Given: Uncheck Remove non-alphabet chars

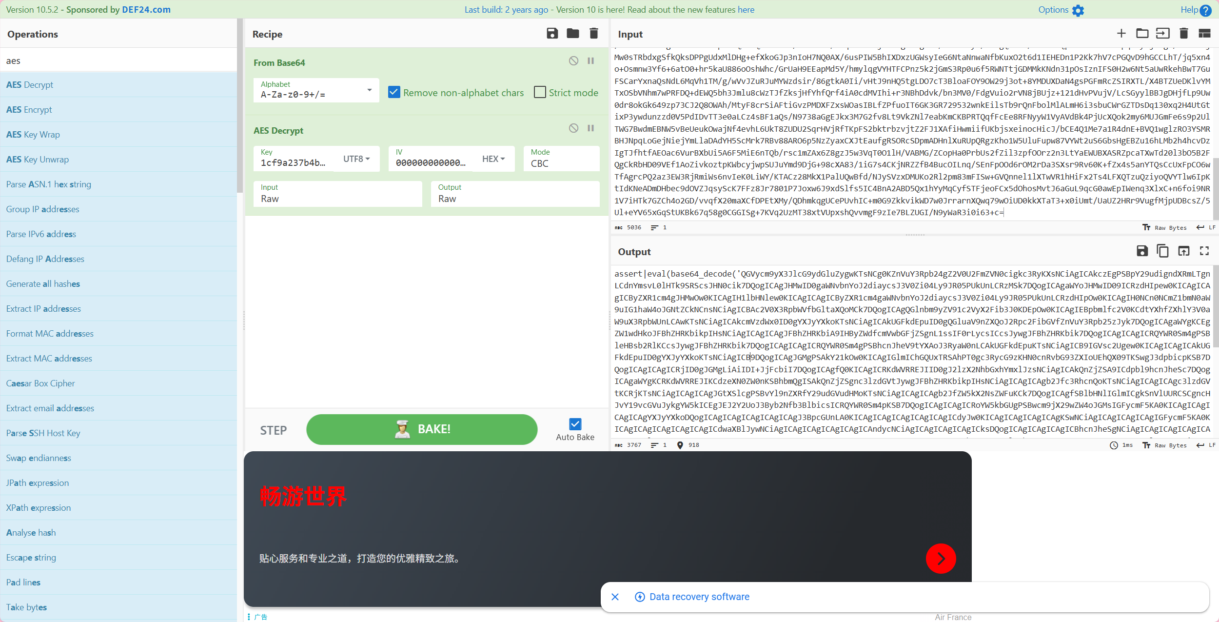Looking at the screenshot, I should (x=394, y=92).
